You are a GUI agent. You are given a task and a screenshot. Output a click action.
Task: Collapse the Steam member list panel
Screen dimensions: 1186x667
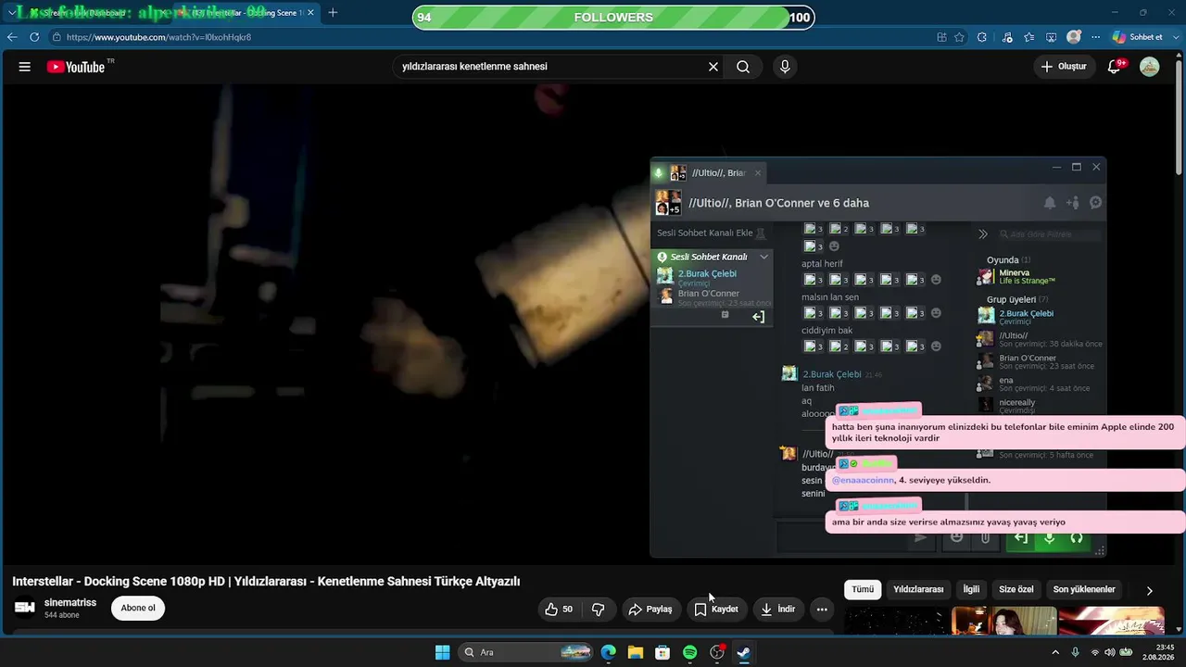point(983,234)
